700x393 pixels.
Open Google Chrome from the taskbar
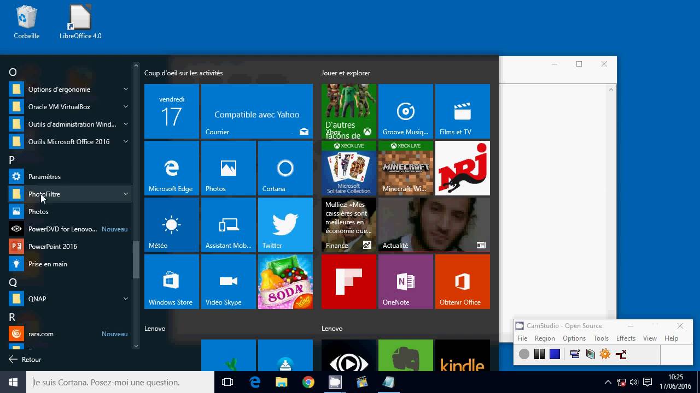coord(308,382)
